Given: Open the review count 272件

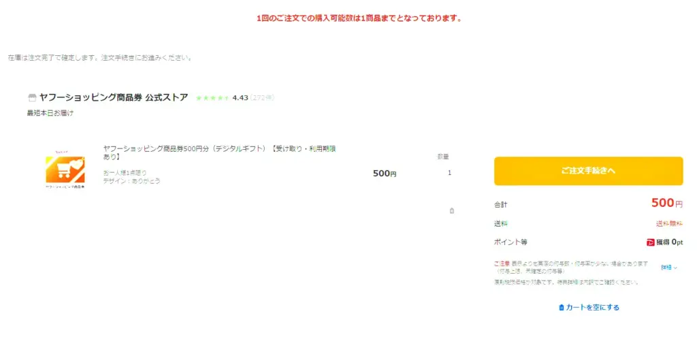Looking at the screenshot, I should 262,98.
